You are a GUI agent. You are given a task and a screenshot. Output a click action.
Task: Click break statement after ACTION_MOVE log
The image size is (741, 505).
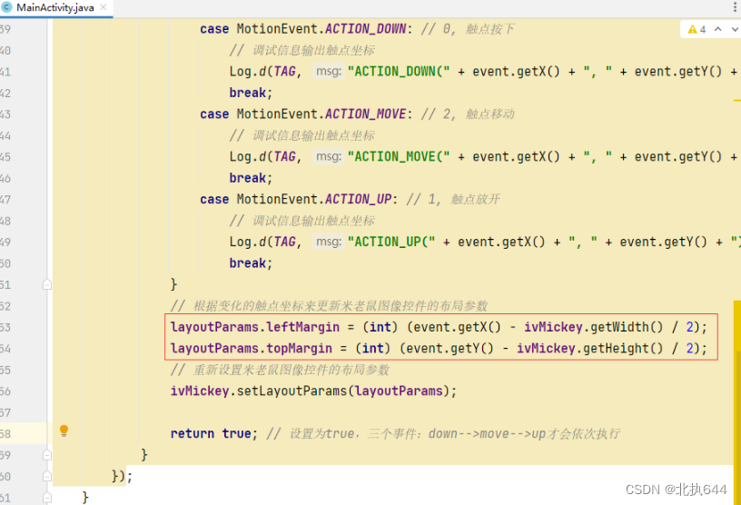point(251,178)
